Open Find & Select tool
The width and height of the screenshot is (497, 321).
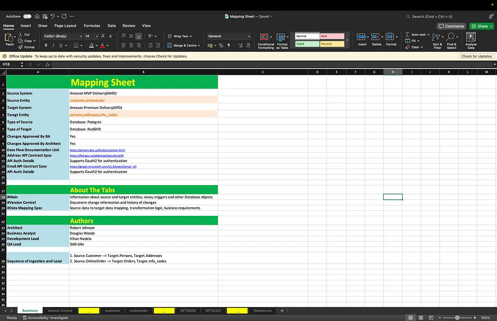(x=452, y=41)
